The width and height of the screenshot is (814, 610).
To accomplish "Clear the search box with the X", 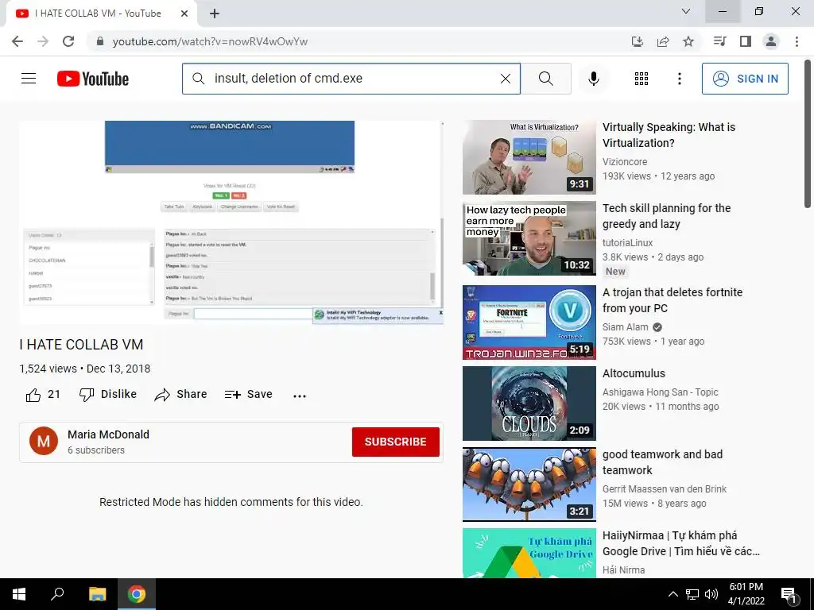I will (505, 79).
